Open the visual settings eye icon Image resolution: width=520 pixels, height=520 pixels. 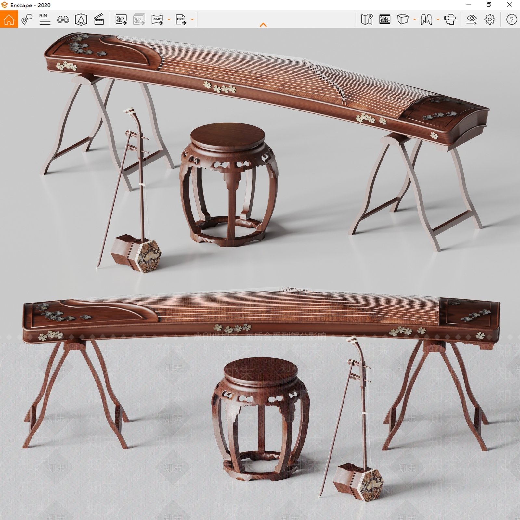tap(472, 19)
